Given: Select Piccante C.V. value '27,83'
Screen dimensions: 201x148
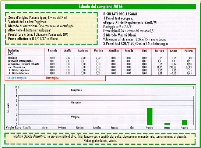Looking at the screenshot, I should [x=189, y=67].
